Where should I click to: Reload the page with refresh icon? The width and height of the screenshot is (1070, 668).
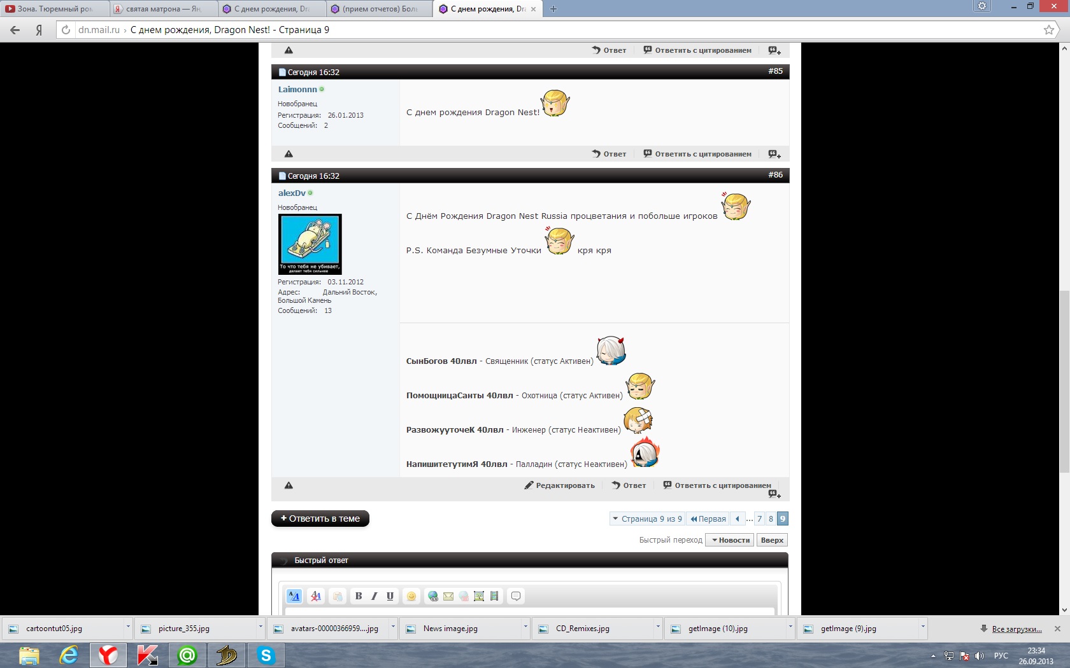(x=66, y=30)
